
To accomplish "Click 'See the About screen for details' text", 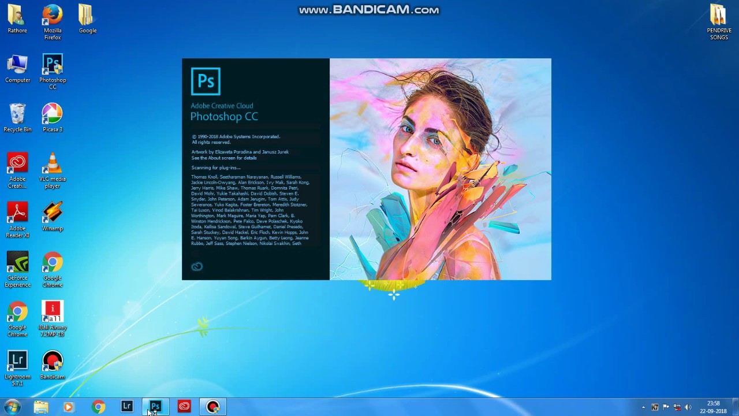I will pos(224,158).
